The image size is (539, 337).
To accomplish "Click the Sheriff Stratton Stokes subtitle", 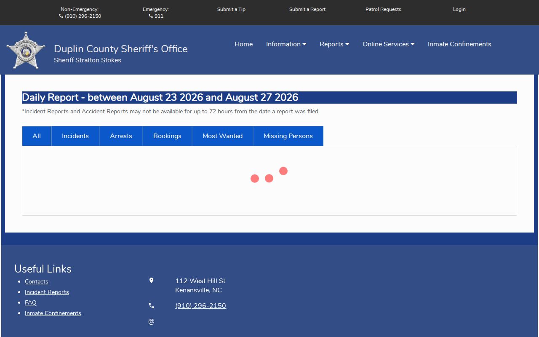I will 88,60.
